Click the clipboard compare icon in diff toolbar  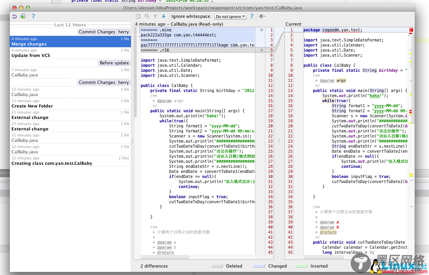[138, 16]
